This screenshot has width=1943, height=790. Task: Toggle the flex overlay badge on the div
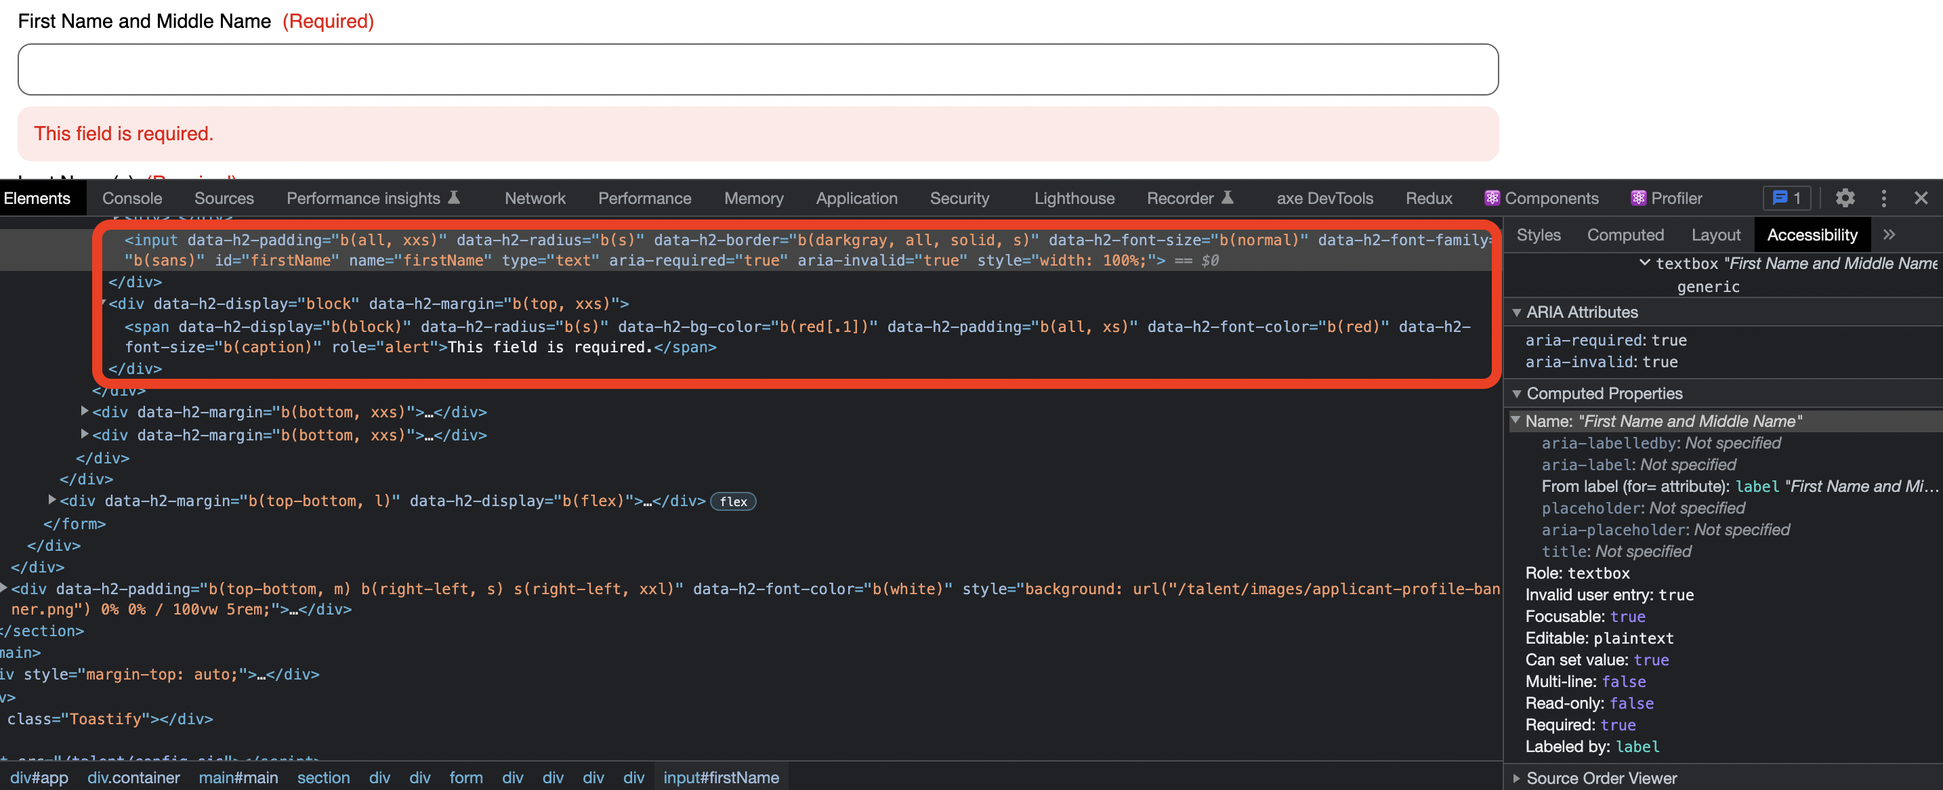point(732,501)
